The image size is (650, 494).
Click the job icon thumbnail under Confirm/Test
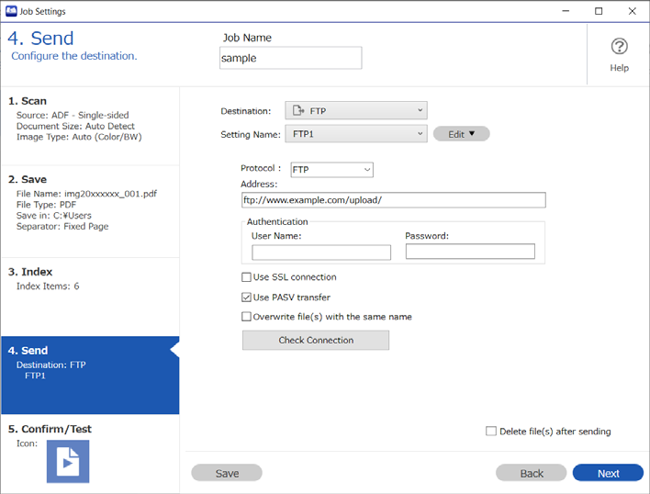(x=68, y=461)
